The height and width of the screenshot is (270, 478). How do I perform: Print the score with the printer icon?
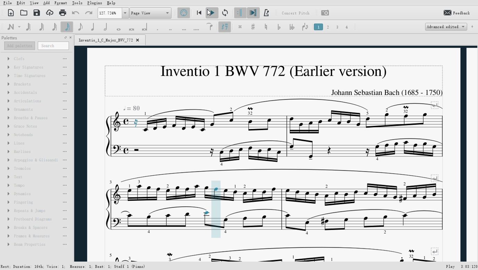coord(63,13)
